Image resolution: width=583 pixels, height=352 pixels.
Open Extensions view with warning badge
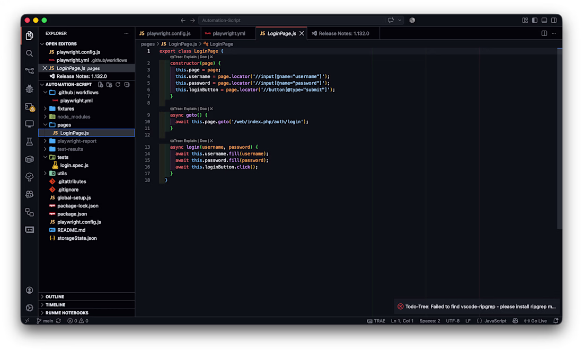click(x=30, y=107)
